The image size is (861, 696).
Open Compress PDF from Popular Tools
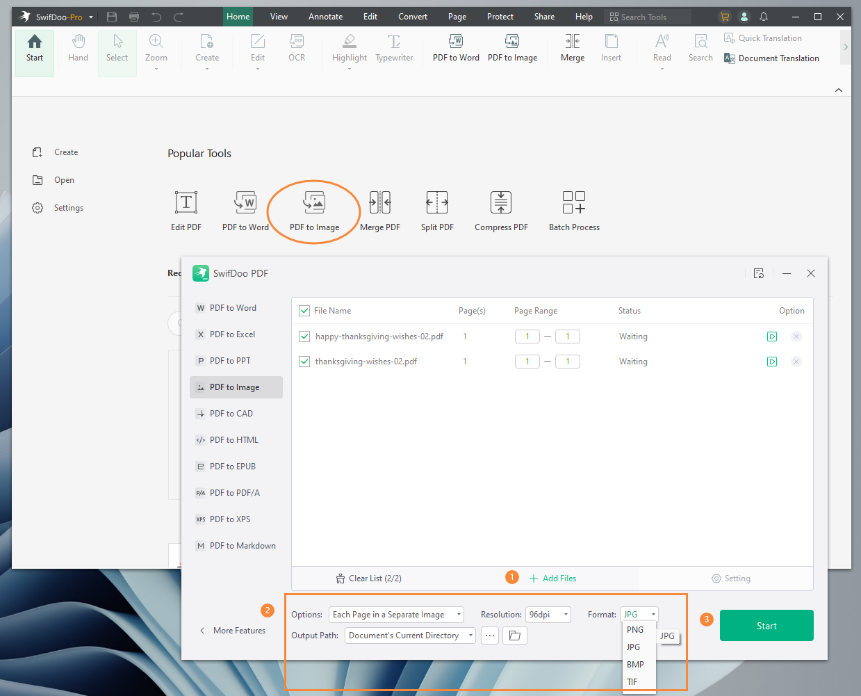tap(501, 211)
